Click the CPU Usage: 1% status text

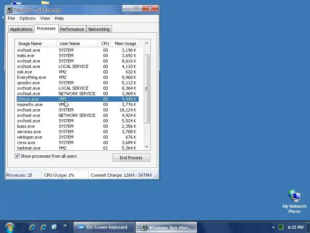click(x=59, y=175)
